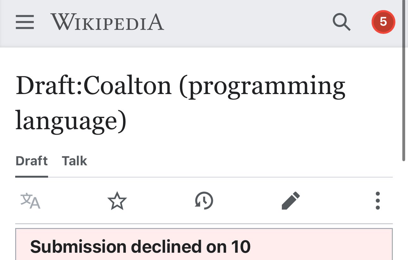Screen dimensions: 408x260
Task: Click the word 'declined' in the notice
Action: tap(166, 247)
